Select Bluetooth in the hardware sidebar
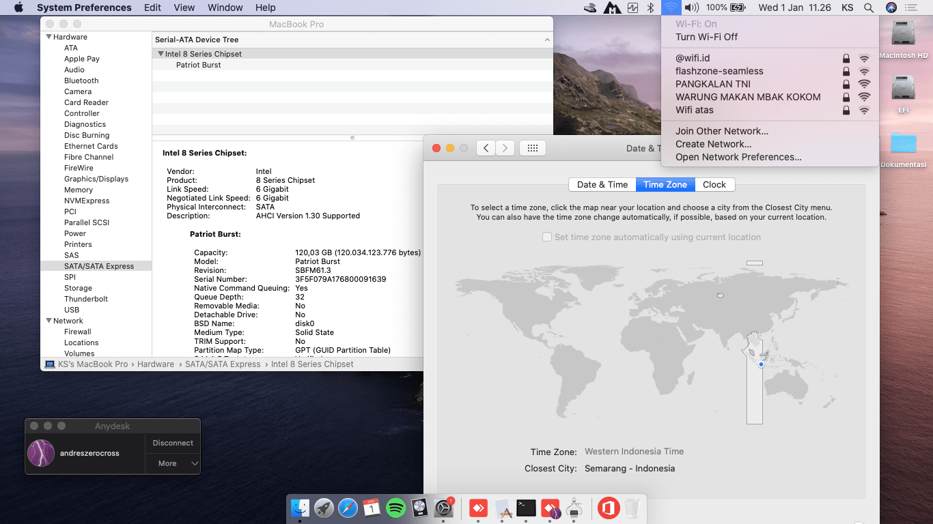 (x=81, y=81)
